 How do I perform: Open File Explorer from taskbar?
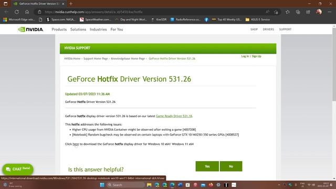149,185
